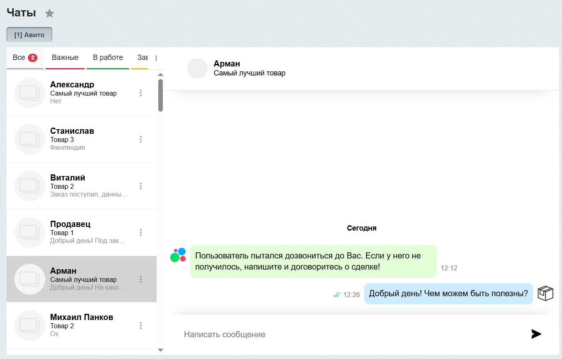Screen dimensions: 562x359
Task: Open options menu for Михаил Панков chat
Action: pos(141,326)
